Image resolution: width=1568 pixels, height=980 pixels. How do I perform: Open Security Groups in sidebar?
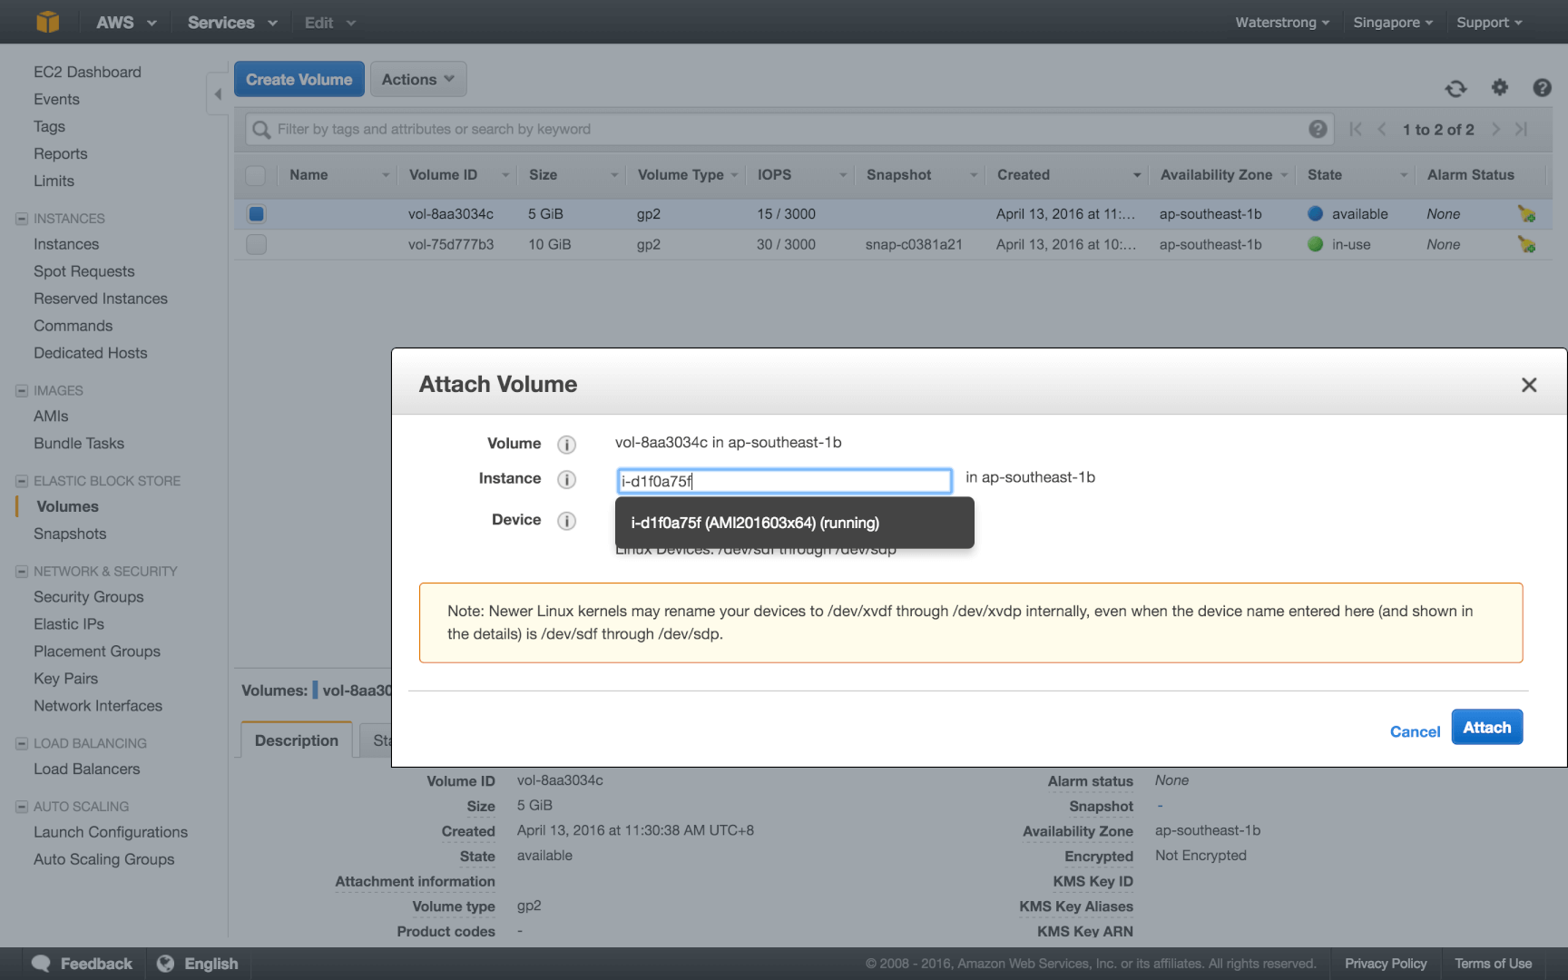coord(88,597)
